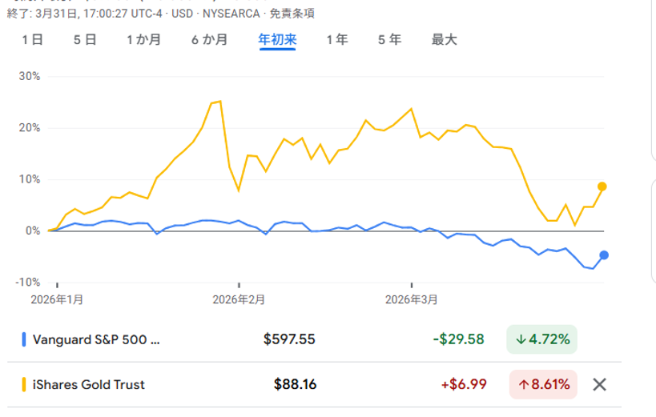Image resolution: width=656 pixels, height=417 pixels.
Task: Open the 6か月 range tab
Action: pyautogui.click(x=210, y=39)
